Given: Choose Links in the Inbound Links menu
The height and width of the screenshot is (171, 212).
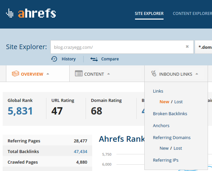Looking at the screenshot, I should 158,91.
